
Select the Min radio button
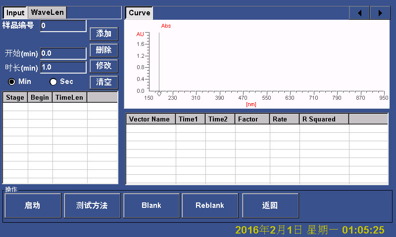click(x=12, y=81)
